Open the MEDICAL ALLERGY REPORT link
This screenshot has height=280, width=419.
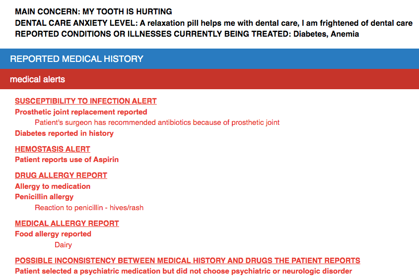pos(67,224)
